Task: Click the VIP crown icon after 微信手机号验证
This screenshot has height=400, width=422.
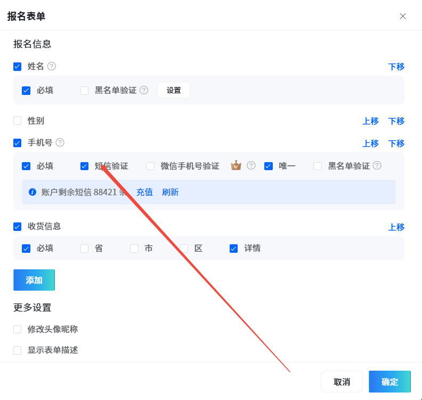Action: click(x=236, y=165)
